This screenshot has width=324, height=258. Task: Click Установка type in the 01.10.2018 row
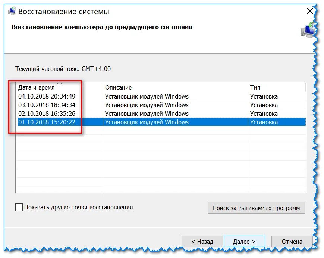pos(264,122)
